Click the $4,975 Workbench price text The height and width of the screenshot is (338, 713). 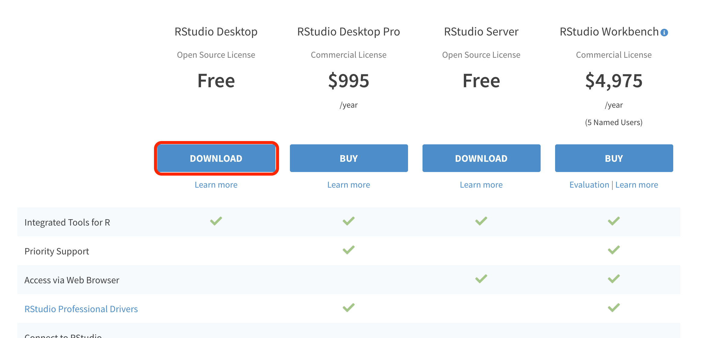tap(614, 81)
